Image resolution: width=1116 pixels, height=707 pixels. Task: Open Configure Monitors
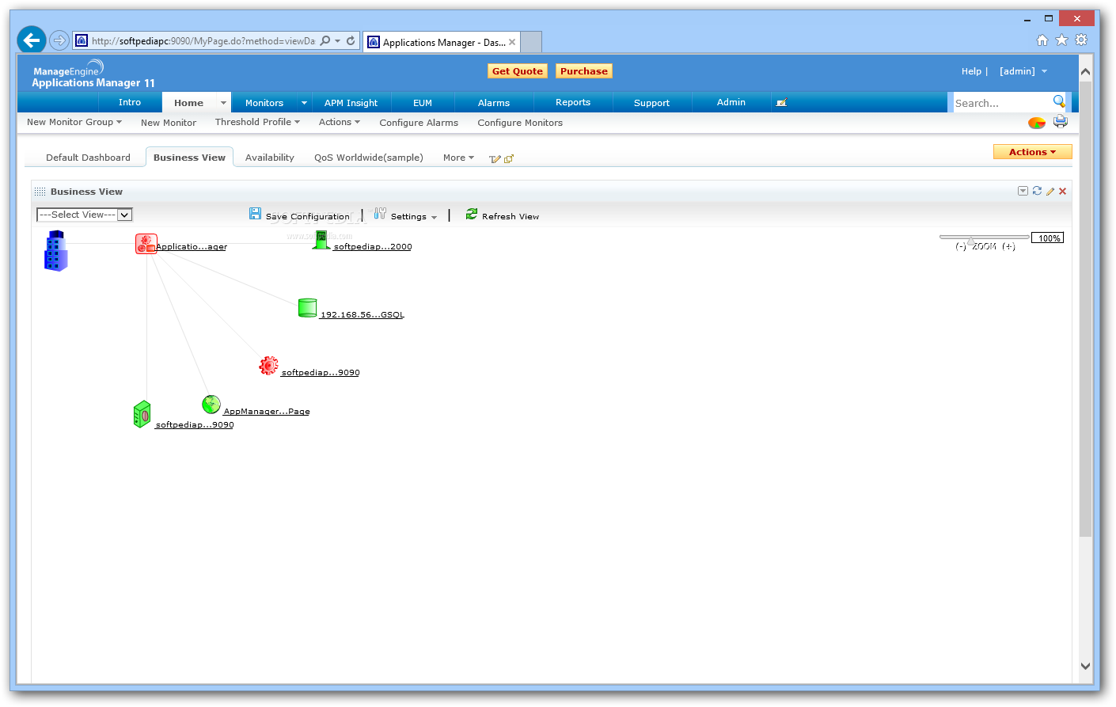[x=520, y=123]
